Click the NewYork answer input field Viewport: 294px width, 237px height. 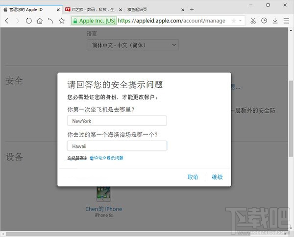117,121
